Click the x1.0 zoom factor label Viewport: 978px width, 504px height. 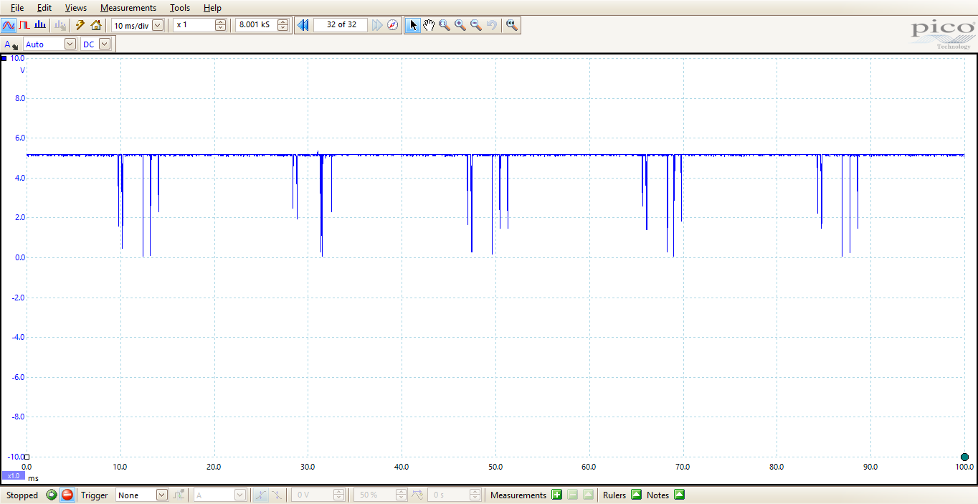pyautogui.click(x=12, y=476)
